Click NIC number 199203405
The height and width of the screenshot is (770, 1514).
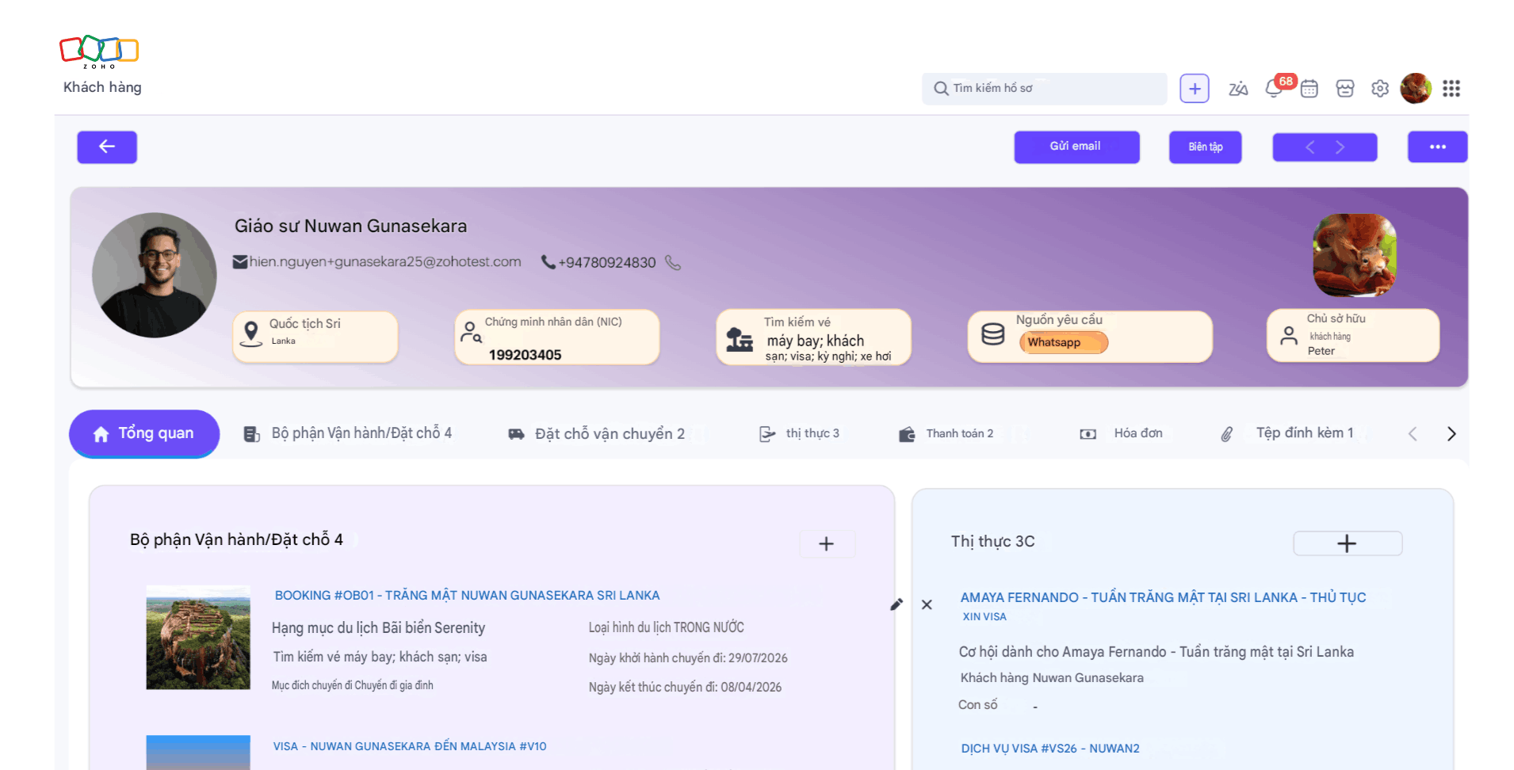pos(525,355)
